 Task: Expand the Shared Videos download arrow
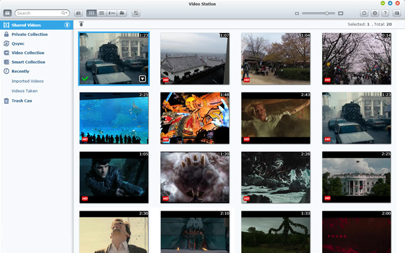[67, 25]
